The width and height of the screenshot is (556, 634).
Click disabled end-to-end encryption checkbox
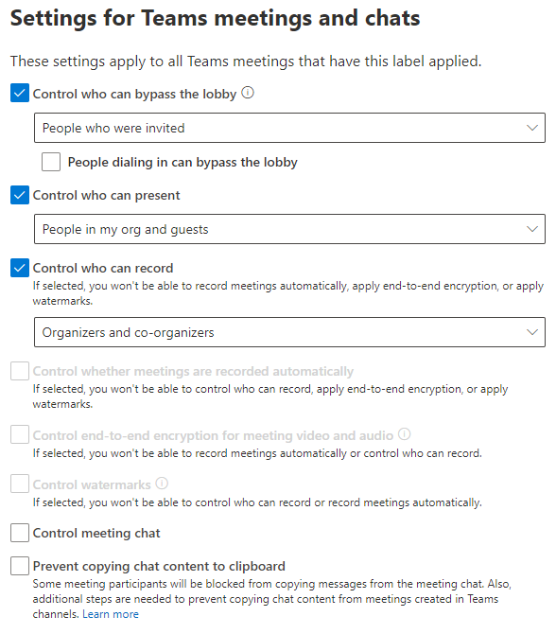pyautogui.click(x=20, y=434)
